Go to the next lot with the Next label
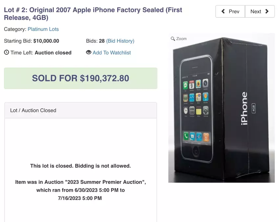The width and height of the screenshot is (279, 222). pos(256,11)
